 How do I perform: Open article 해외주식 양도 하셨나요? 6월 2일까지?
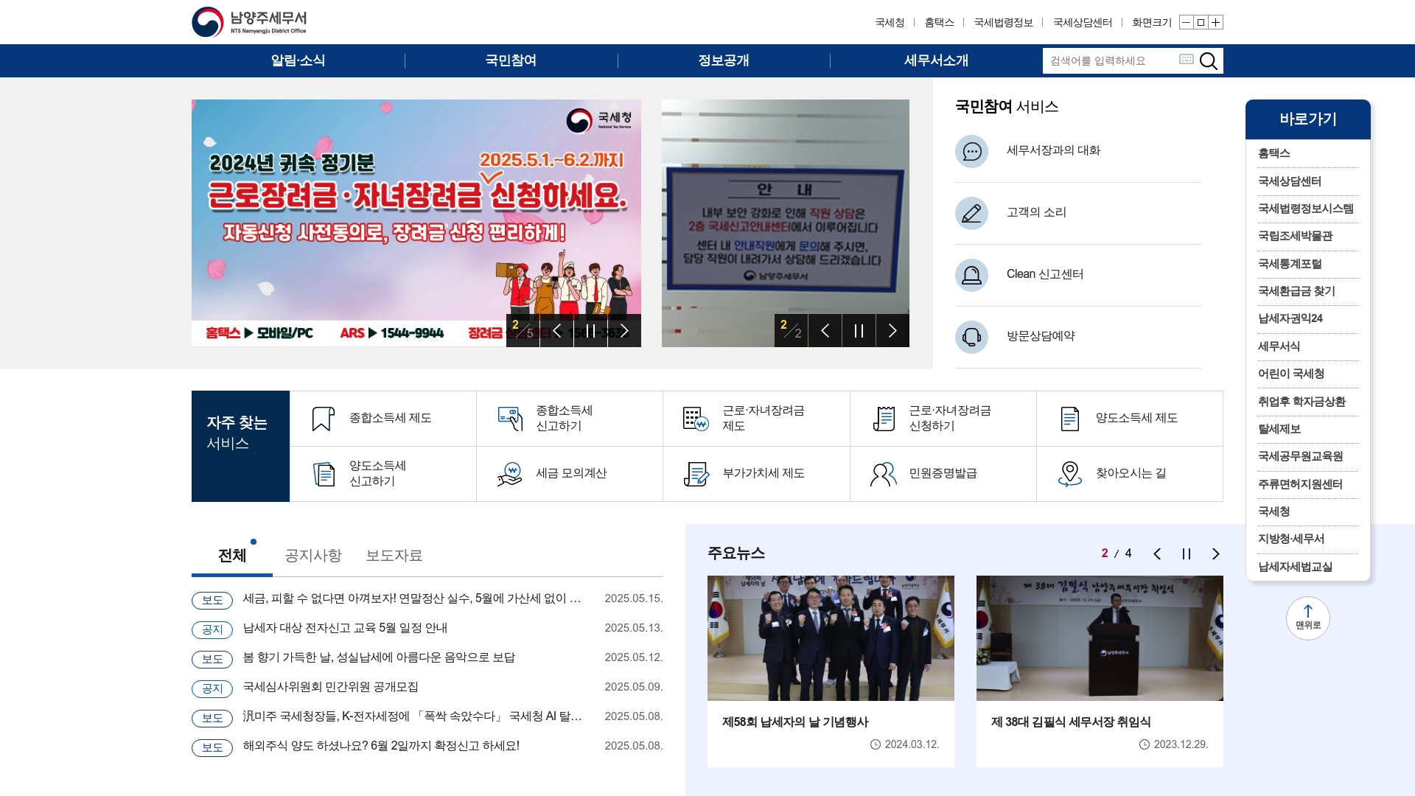(381, 746)
